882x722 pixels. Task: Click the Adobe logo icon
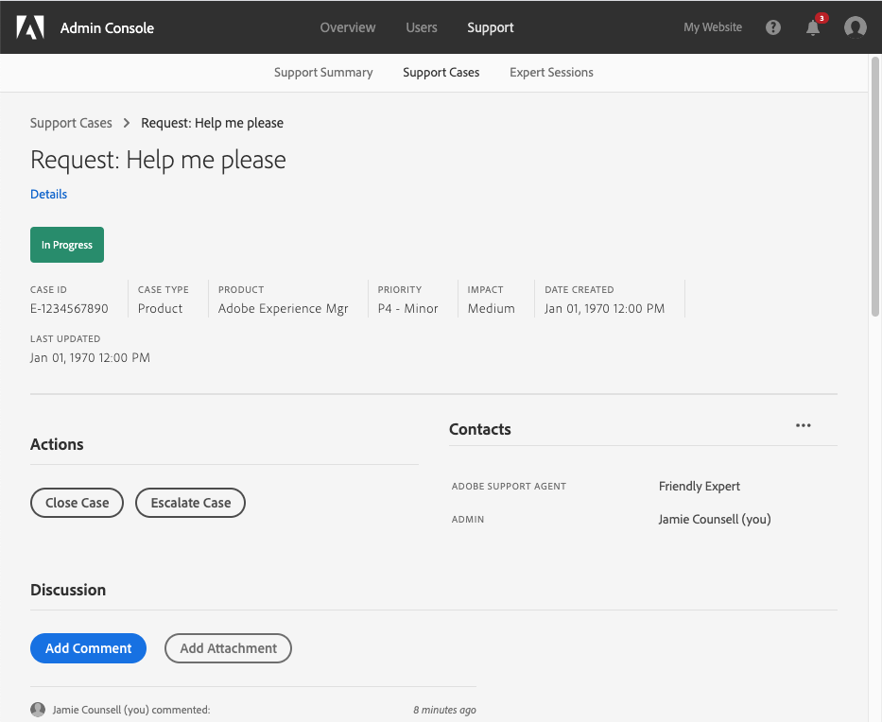coord(30,27)
